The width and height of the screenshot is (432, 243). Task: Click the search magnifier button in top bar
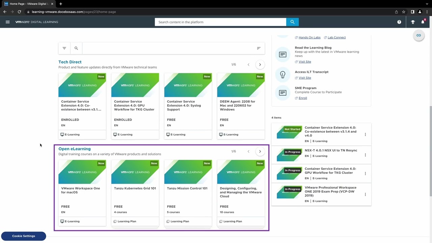point(292,22)
